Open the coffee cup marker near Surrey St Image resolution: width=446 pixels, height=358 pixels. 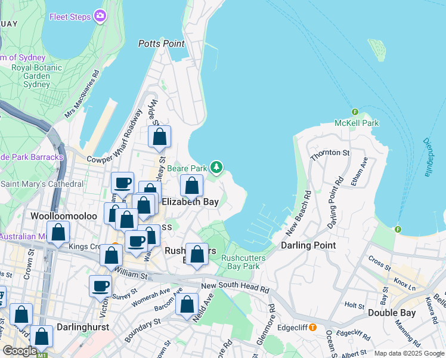tap(101, 286)
